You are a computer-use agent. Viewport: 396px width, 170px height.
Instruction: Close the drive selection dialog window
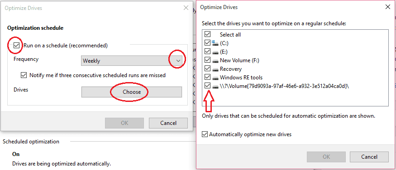point(388,7)
